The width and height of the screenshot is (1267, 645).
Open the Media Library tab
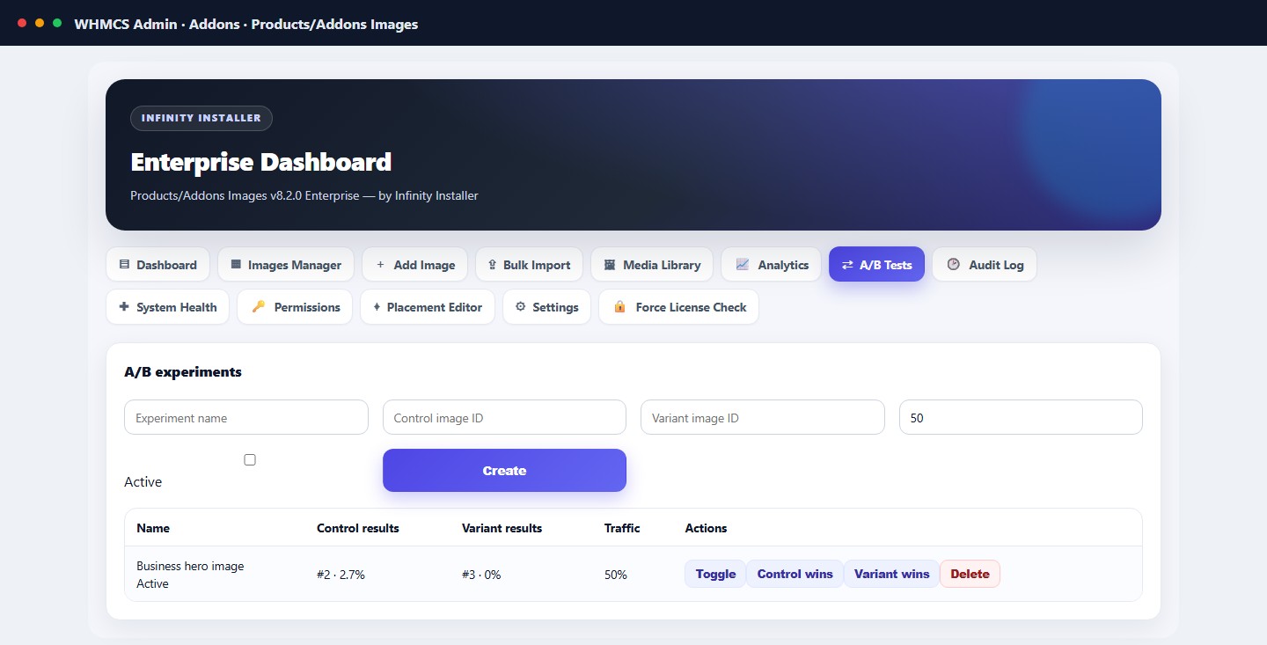652,264
